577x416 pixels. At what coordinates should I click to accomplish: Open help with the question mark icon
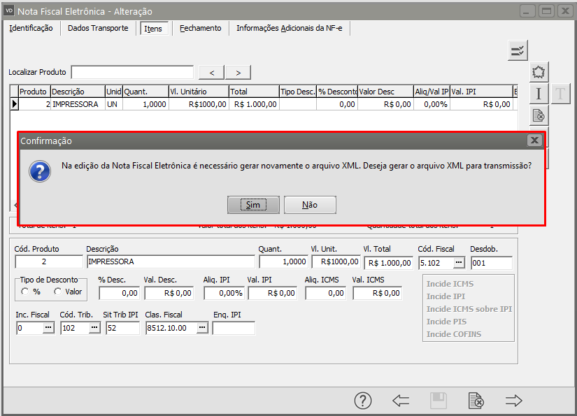click(x=362, y=401)
